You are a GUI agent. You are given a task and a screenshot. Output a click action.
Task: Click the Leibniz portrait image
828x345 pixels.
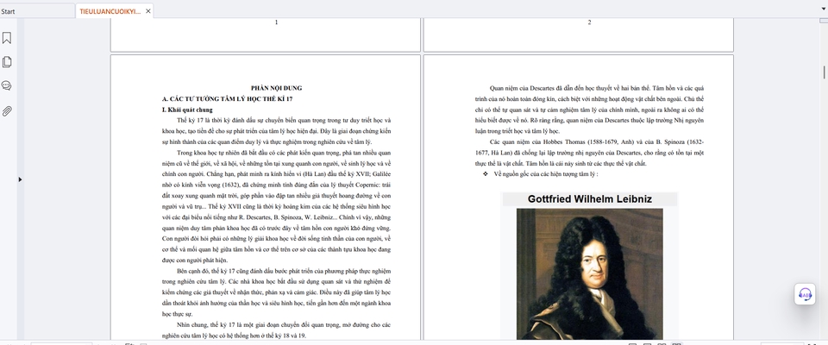click(590, 273)
